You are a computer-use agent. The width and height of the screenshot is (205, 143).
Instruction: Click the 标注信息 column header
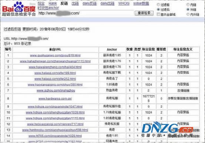[148, 49]
